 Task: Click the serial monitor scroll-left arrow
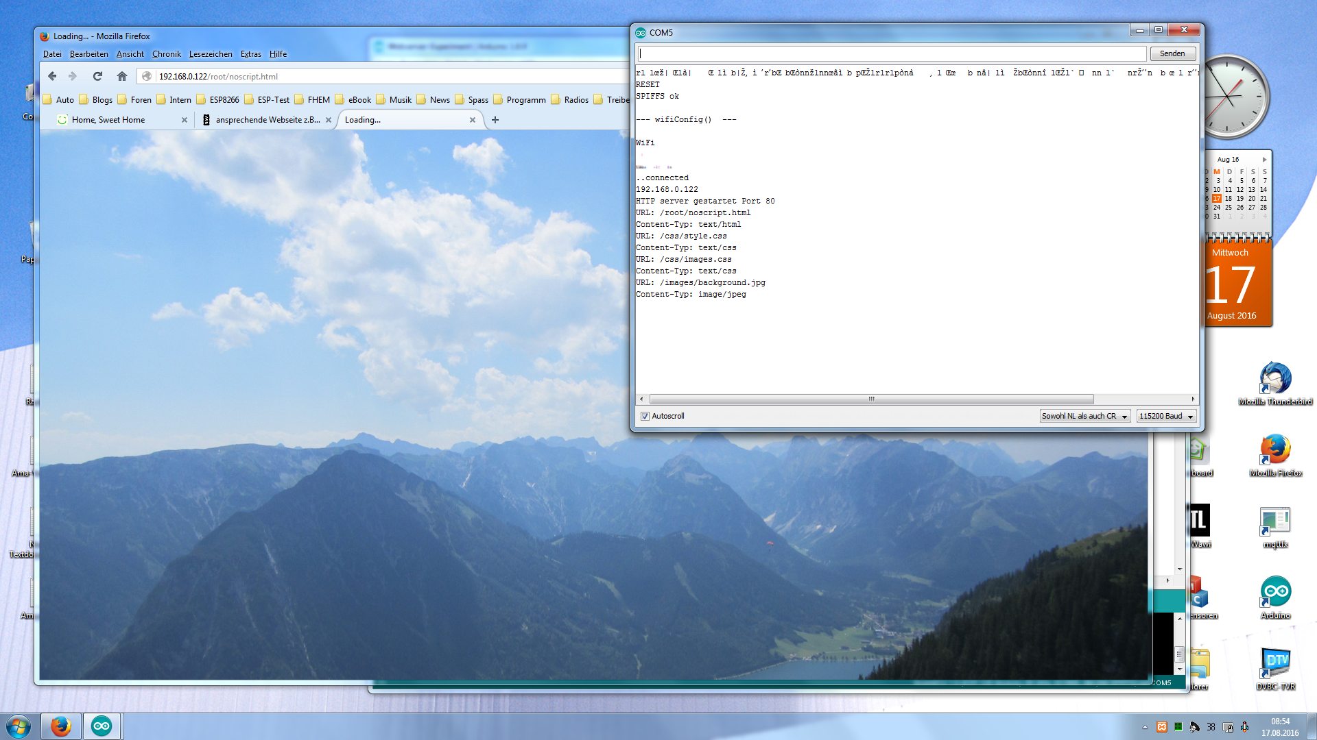(641, 399)
